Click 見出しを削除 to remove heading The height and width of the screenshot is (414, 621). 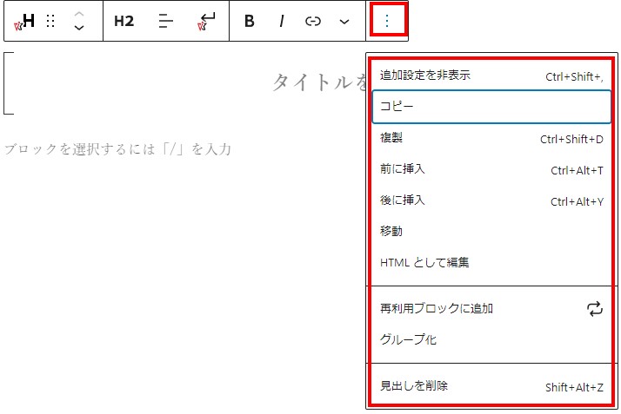(x=491, y=386)
